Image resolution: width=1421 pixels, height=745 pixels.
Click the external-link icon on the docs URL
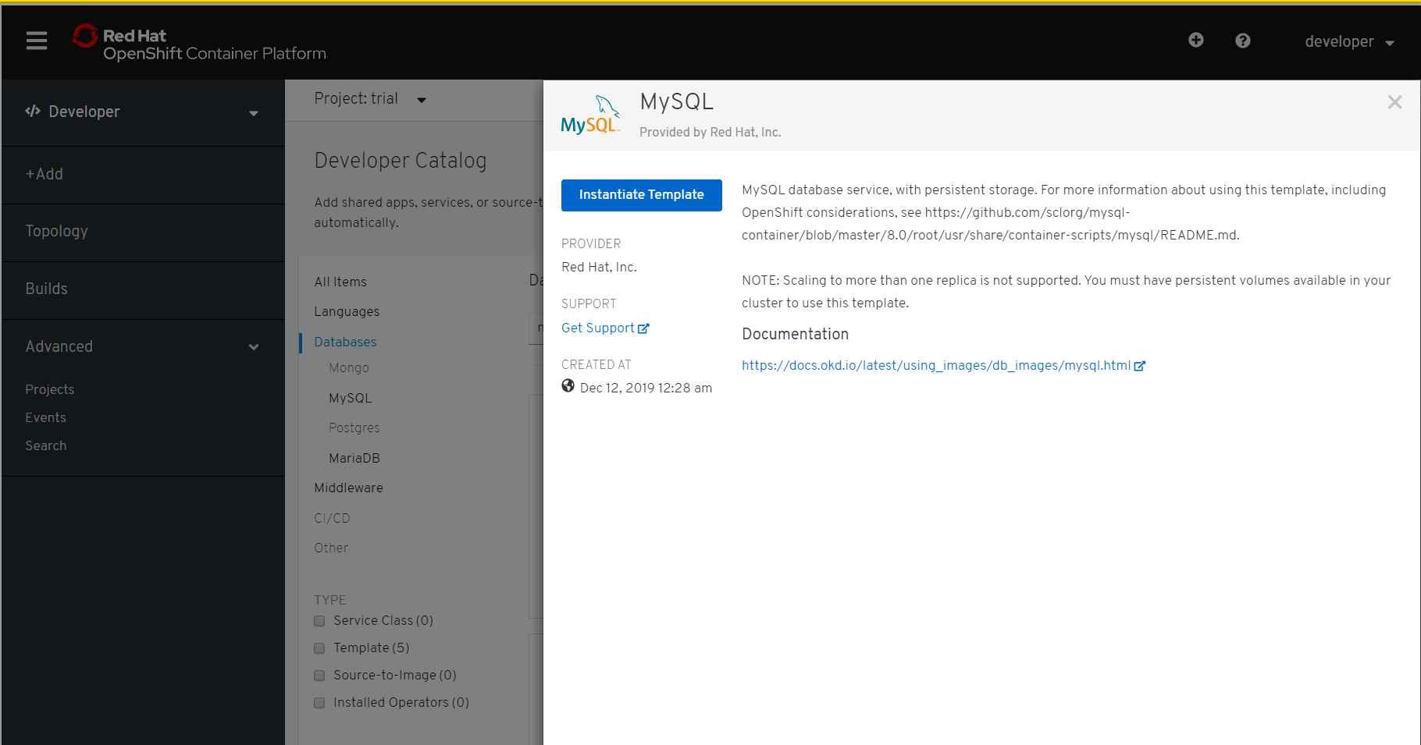[x=1141, y=365]
